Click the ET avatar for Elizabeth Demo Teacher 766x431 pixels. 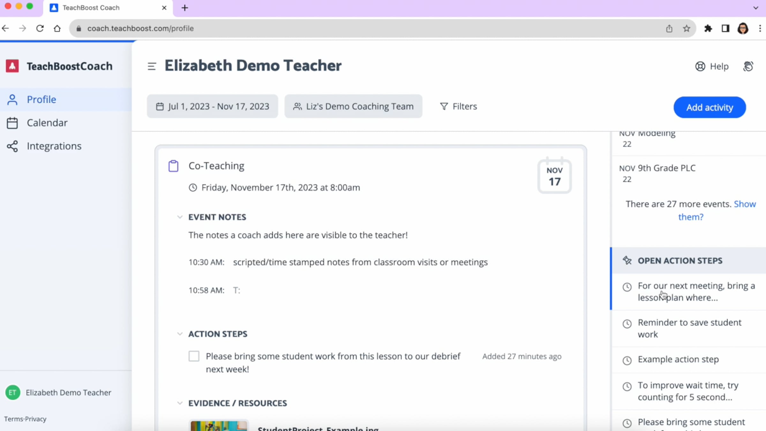point(13,392)
